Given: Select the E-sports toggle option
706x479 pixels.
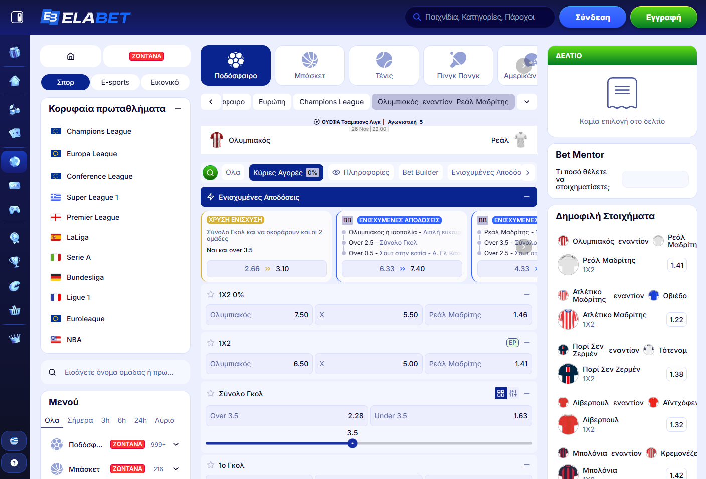Looking at the screenshot, I should click(115, 82).
